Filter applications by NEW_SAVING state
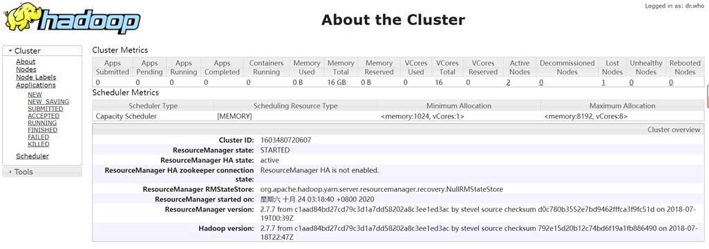The image size is (709, 249). point(48,102)
